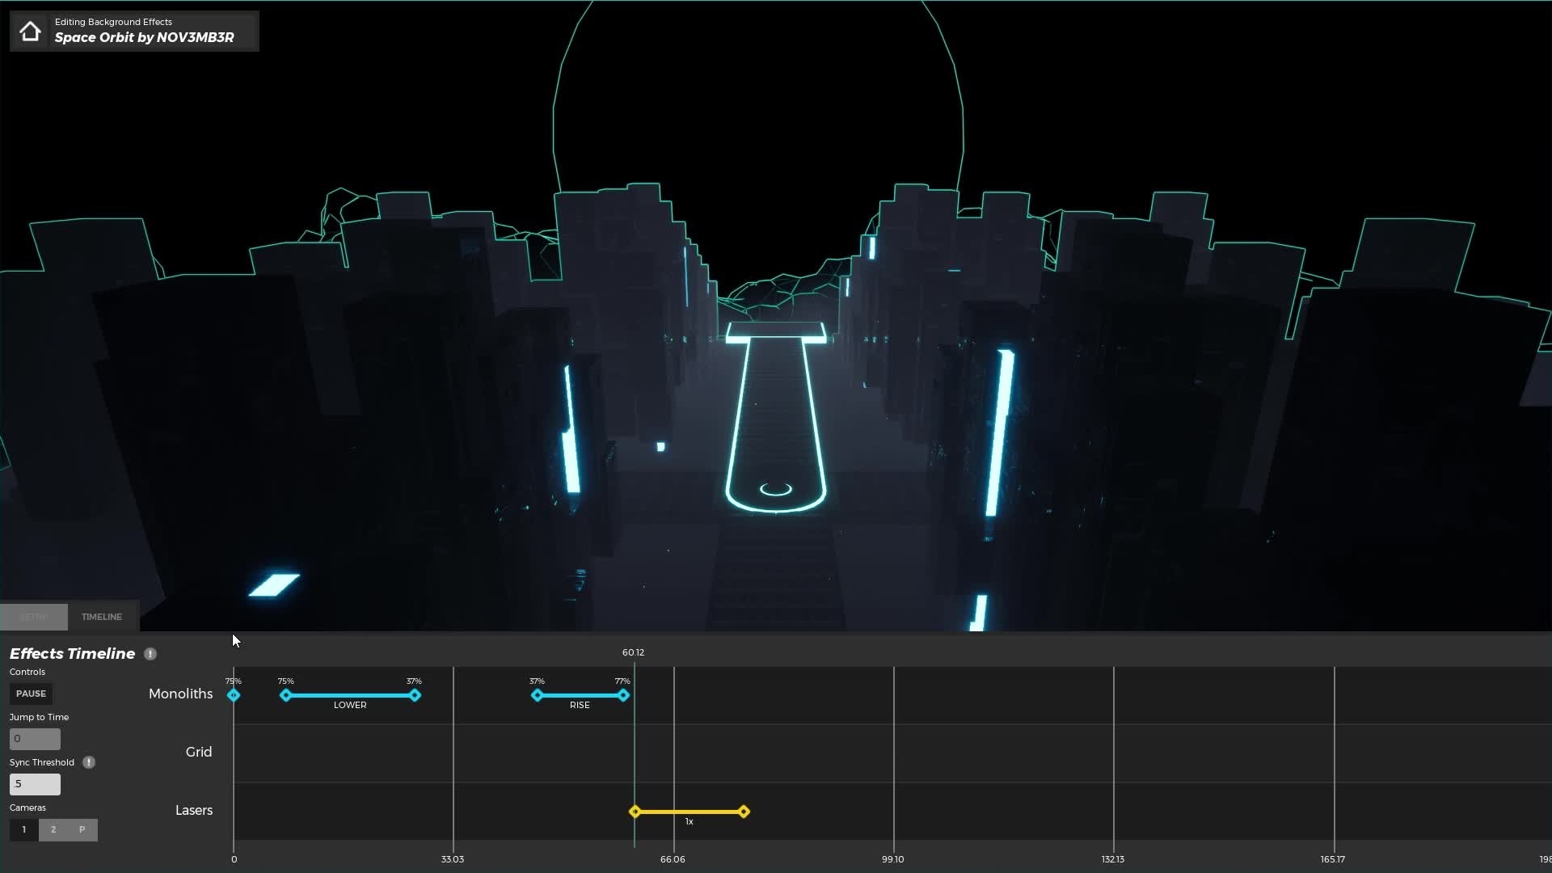Click the Effects Timeline info icon
Screen dimensions: 1552x873
150,654
